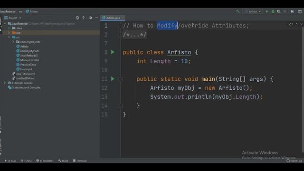Image resolution: width=304 pixels, height=171 pixels.
Task: Collapse the JavaTutorial root node
Action: pyautogui.click(x=5, y=23)
